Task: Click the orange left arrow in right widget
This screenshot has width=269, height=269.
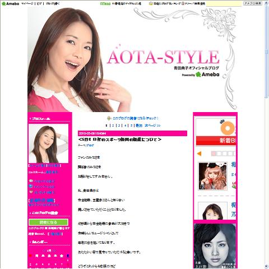Action: click(x=200, y=154)
